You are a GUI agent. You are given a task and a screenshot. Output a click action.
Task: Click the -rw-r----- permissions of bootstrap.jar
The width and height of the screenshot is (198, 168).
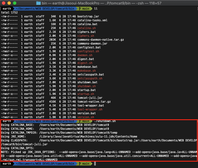coord(9,16)
